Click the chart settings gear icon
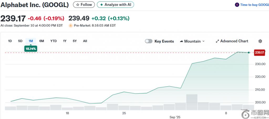 pyautogui.click(x=260, y=41)
